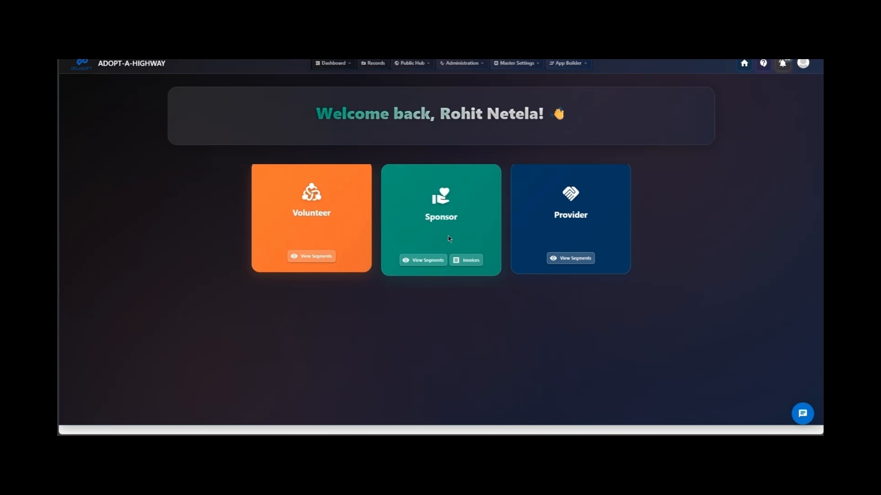Click View Segments on the Sponsor card

tap(423, 260)
